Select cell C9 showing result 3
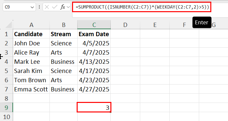The width and height of the screenshot is (228, 121). click(94, 108)
